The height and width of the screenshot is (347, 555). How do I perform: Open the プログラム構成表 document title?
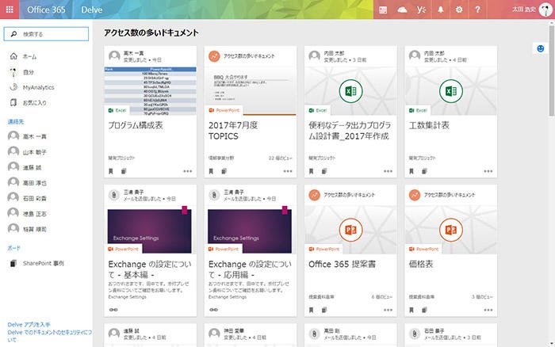tap(136, 125)
